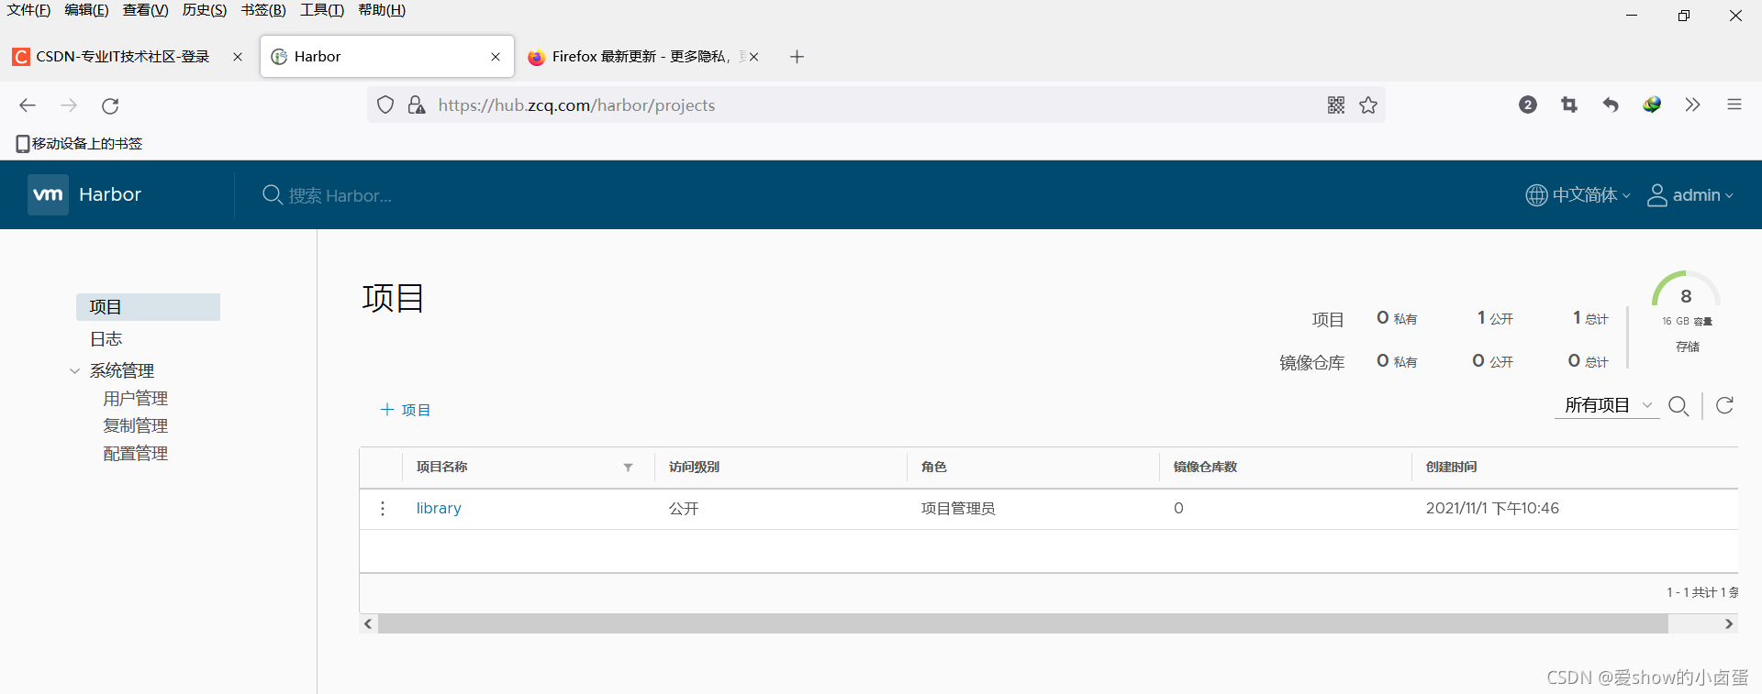The width and height of the screenshot is (1762, 694).
Task: Open 复制管理 in the sidebar
Action: pos(135,426)
